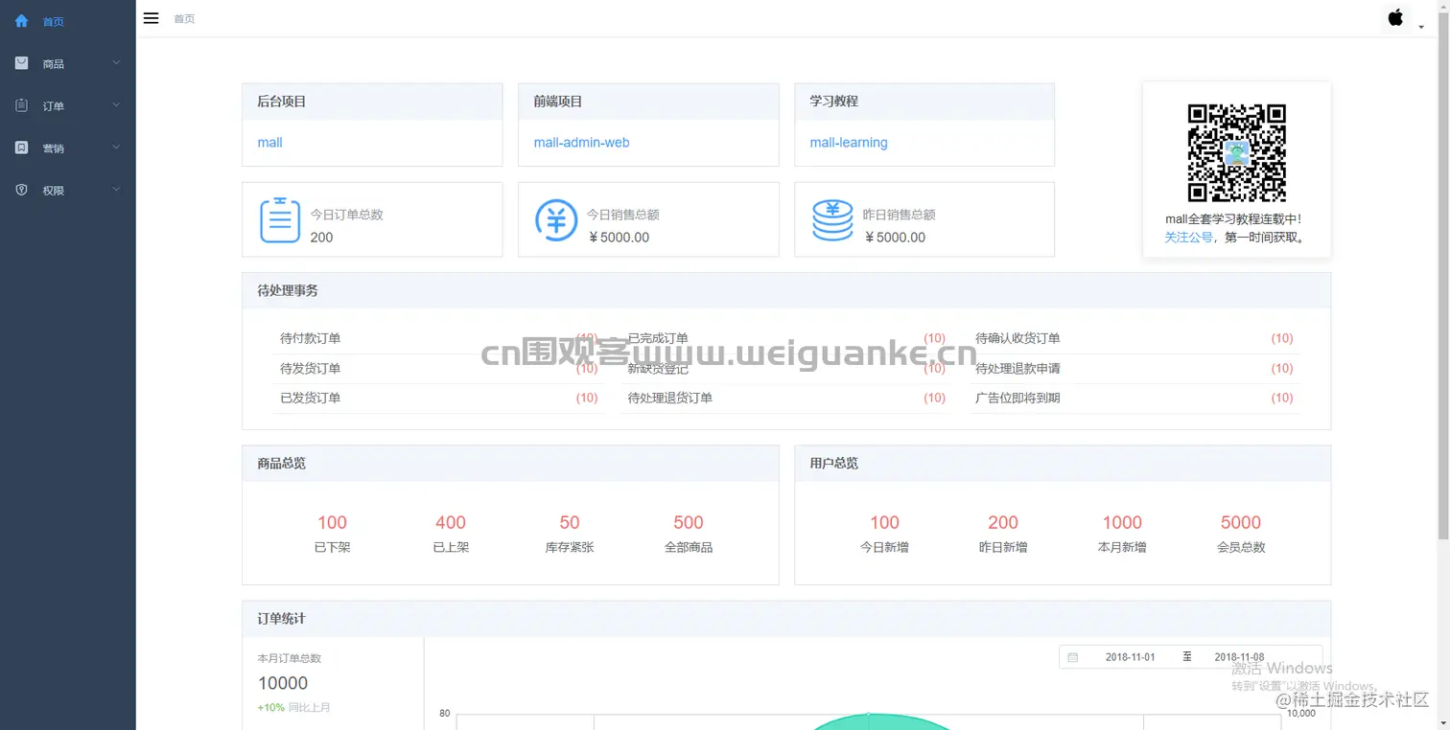Open the mall-admin-web link

pos(581,143)
